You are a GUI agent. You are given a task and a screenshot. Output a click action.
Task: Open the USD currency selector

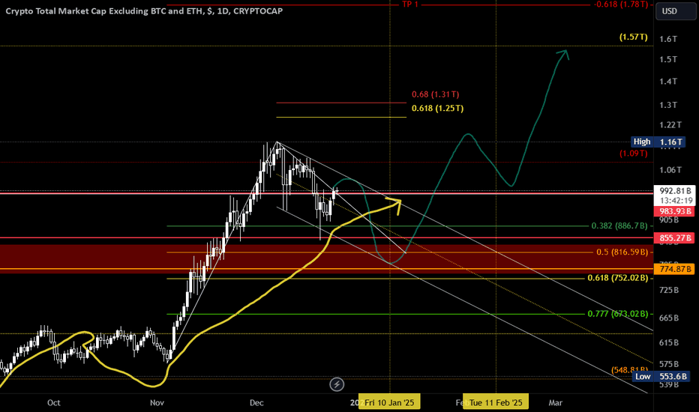click(x=675, y=11)
